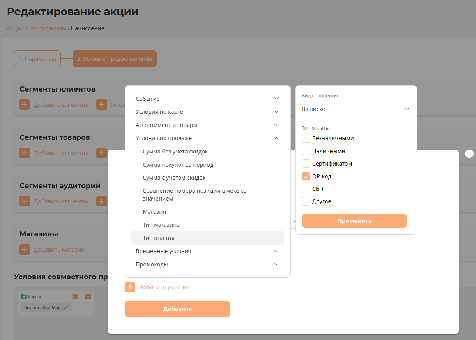476x340 pixels.
Task: Switch to the 1. Параметры step tab
Action: click(x=37, y=59)
